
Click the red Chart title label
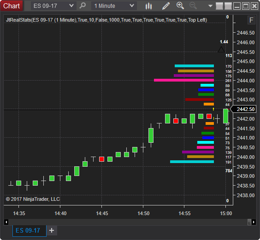click(12, 6)
